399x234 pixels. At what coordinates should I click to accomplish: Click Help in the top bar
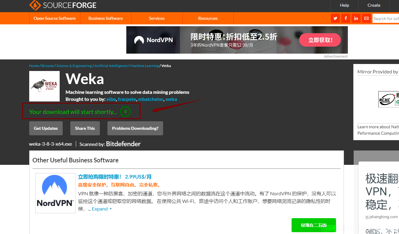coord(344,5)
